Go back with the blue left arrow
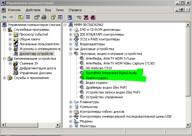Image resolution: width=192 pixels, height=136 pixels. click(4, 17)
